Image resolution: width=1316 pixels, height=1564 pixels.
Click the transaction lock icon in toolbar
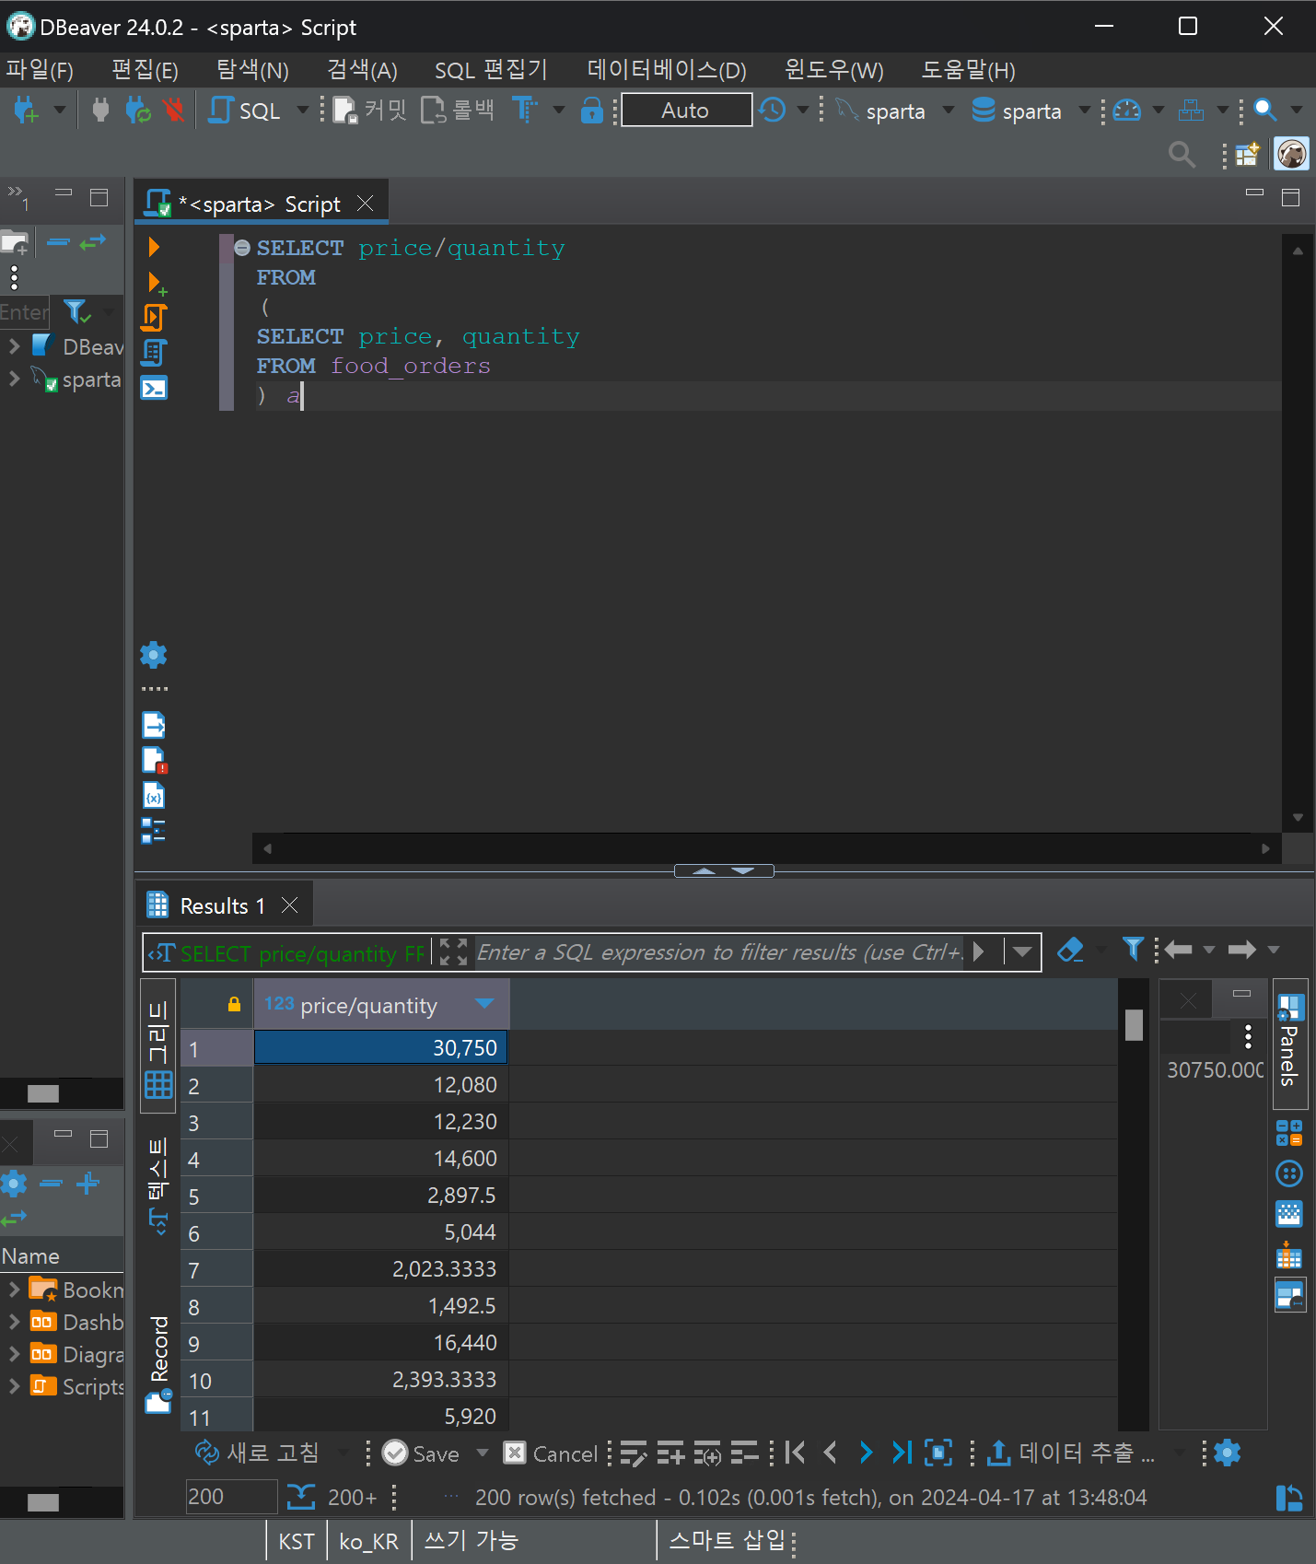point(591,111)
